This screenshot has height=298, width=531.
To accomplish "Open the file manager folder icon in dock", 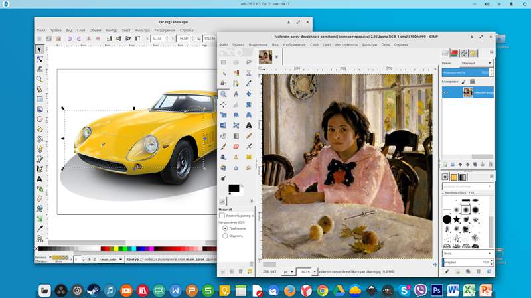I will pyautogui.click(x=44, y=290).
